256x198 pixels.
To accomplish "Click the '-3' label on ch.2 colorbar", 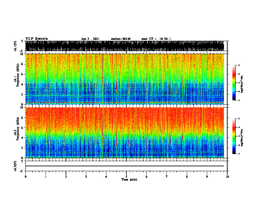I will (x=239, y=119).
